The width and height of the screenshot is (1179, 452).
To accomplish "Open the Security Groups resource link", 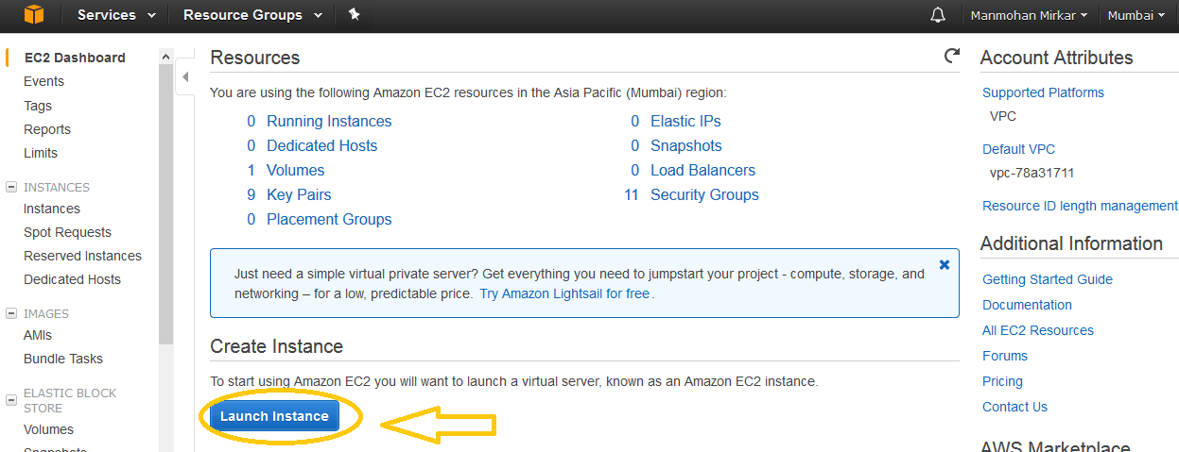I will coord(704,194).
